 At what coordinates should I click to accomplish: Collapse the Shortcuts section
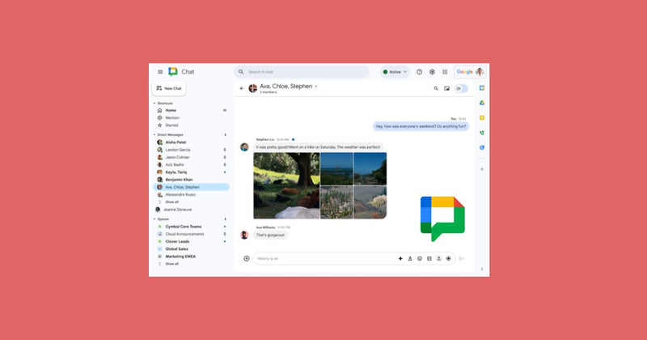coord(154,104)
